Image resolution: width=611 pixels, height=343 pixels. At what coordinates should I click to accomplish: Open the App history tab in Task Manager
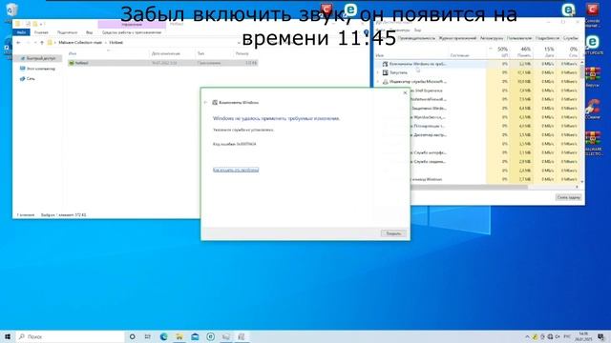(x=457, y=38)
